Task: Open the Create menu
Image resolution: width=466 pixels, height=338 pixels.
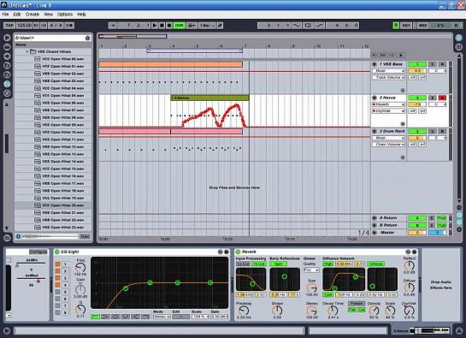Action: [x=32, y=15]
